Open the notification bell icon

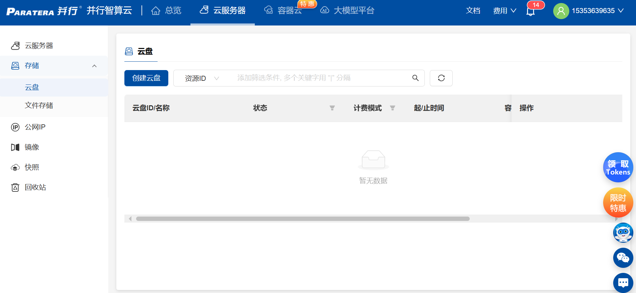pyautogui.click(x=530, y=11)
